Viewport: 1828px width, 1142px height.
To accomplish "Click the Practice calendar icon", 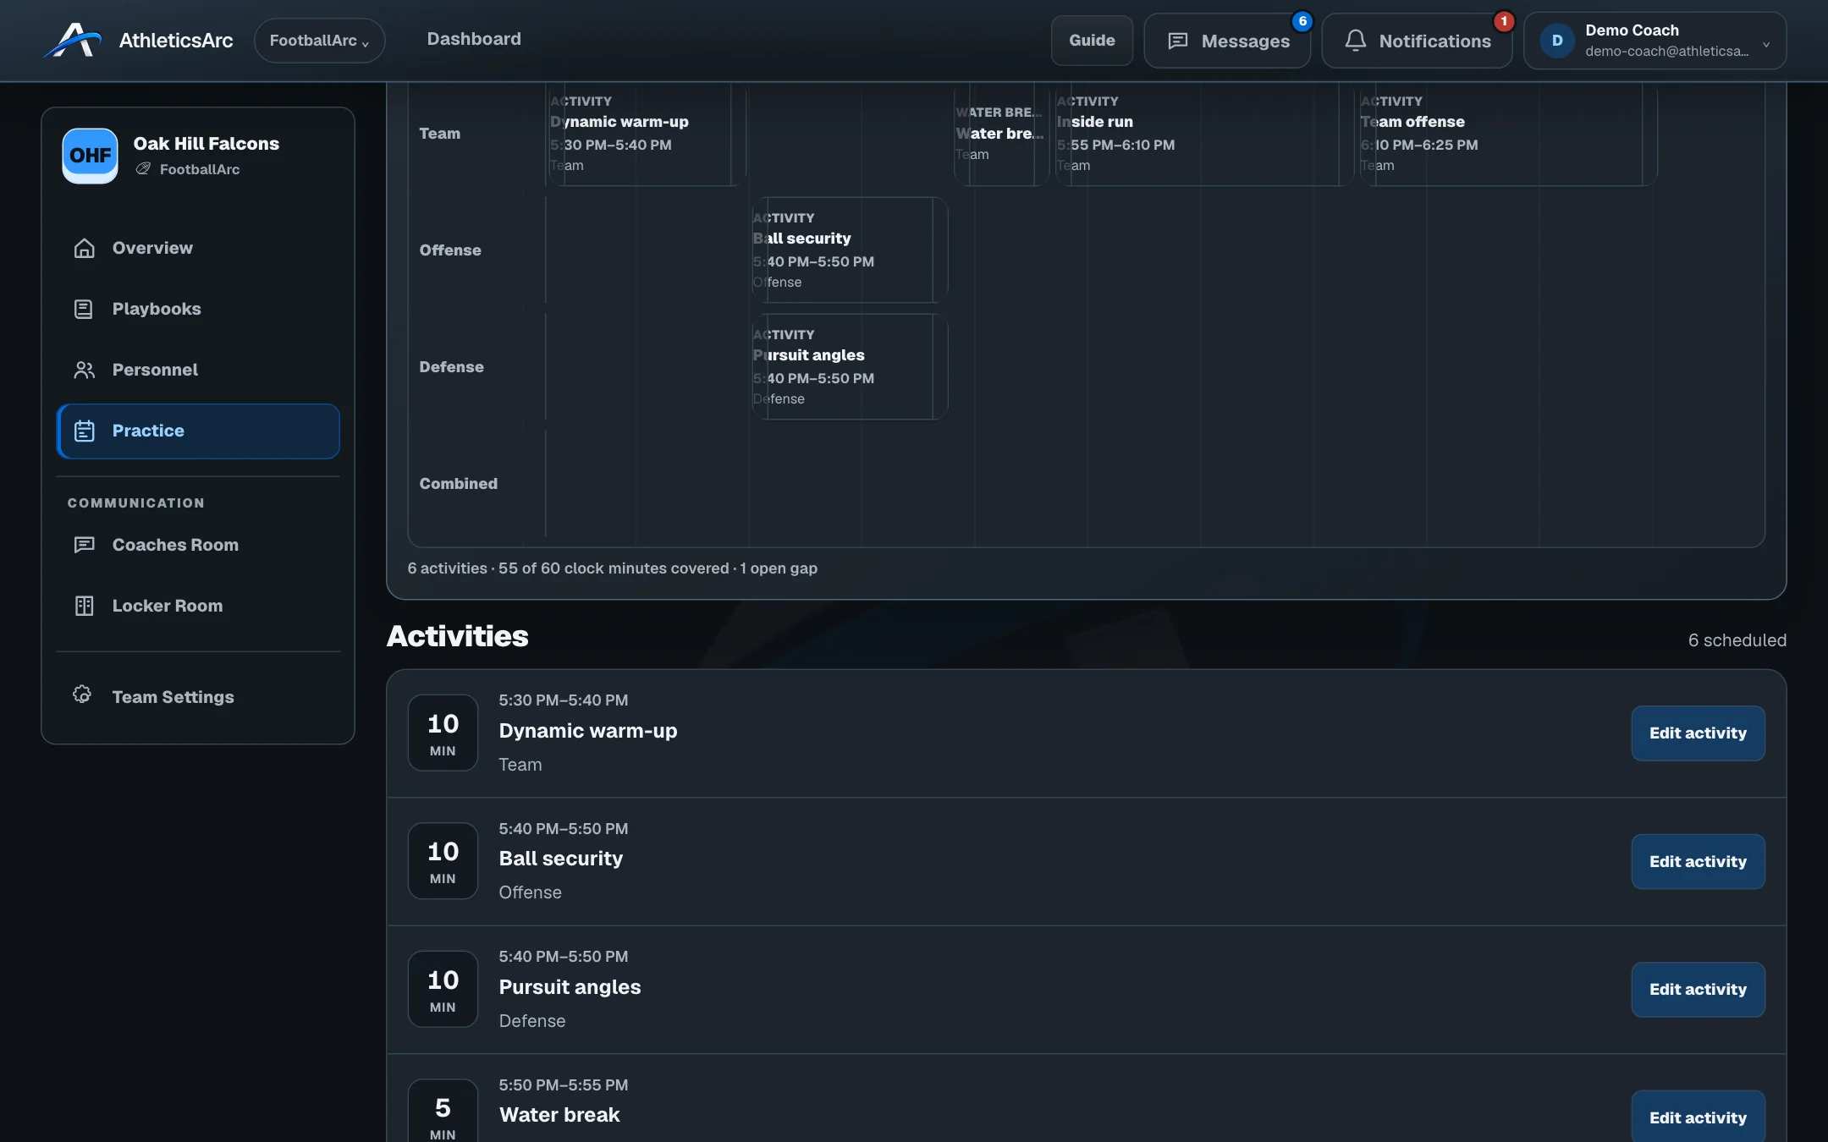I will [84, 431].
